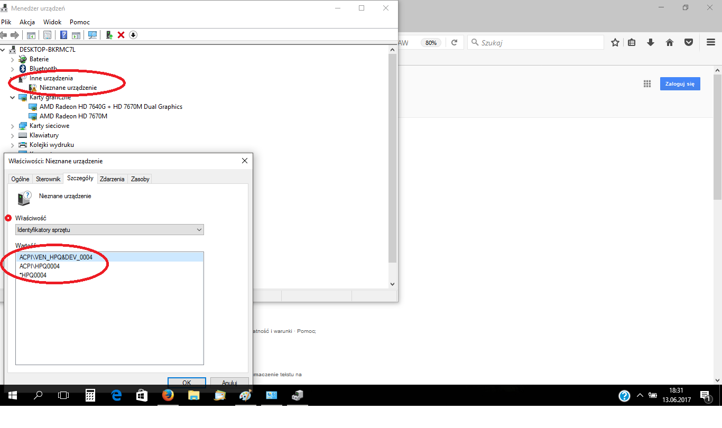Expand the Karty sieciowe tree node
The height and width of the screenshot is (428, 722).
(x=13, y=126)
